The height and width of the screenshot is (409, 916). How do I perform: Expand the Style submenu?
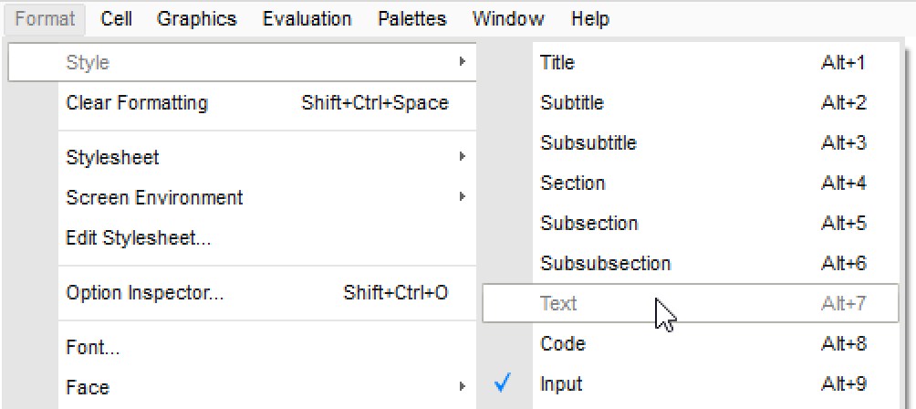(x=88, y=62)
